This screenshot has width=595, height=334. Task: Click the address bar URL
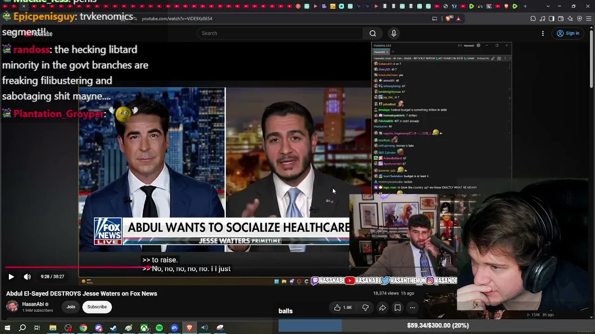click(177, 19)
